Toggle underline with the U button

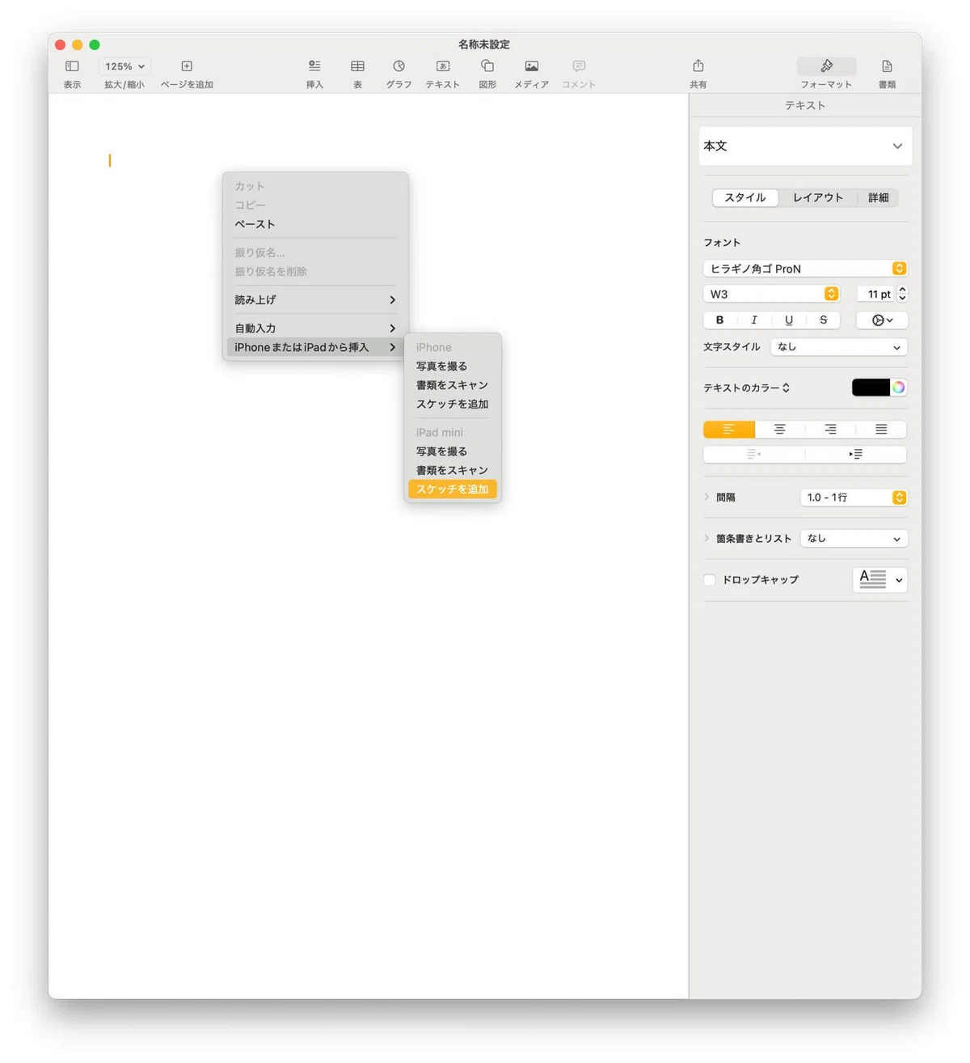pyautogui.click(x=789, y=320)
